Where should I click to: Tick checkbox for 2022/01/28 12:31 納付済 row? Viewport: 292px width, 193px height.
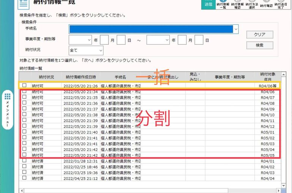click(24, 161)
